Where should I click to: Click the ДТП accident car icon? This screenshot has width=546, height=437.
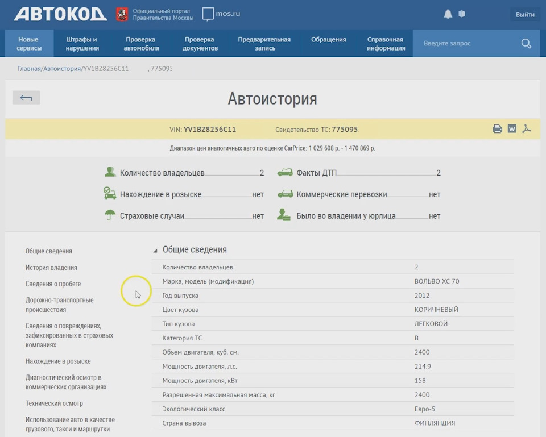click(285, 172)
